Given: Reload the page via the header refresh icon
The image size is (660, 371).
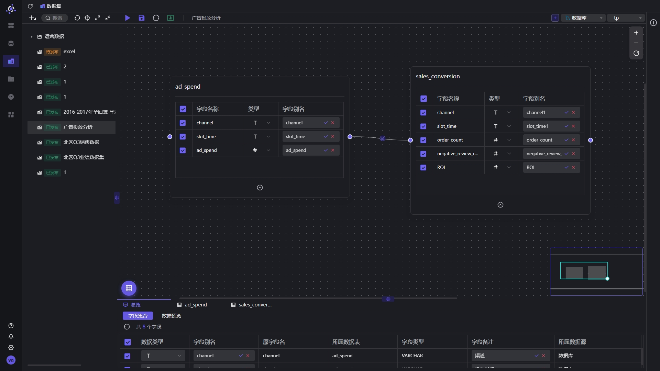Looking at the screenshot, I should pos(30,6).
